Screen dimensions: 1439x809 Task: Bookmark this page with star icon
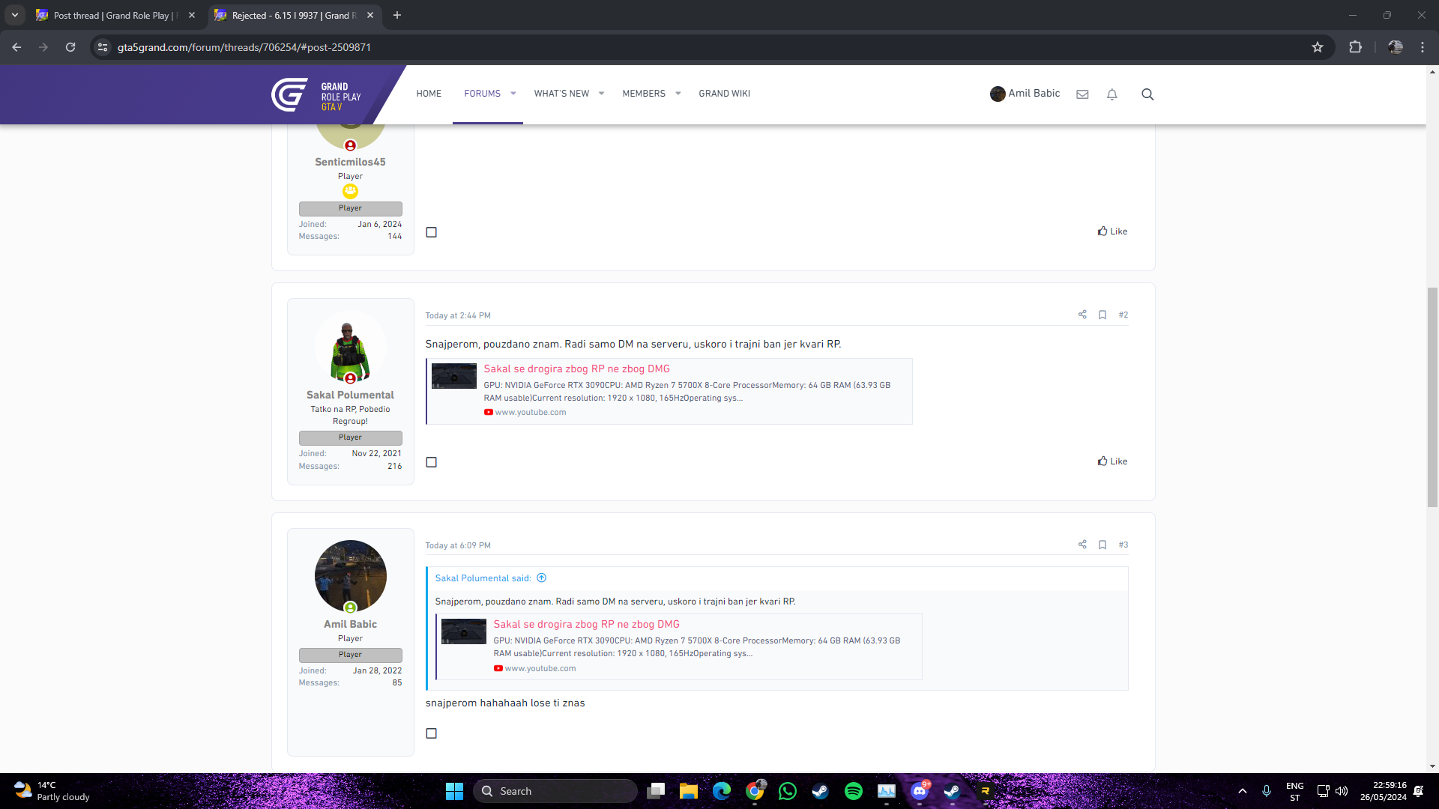(1318, 47)
